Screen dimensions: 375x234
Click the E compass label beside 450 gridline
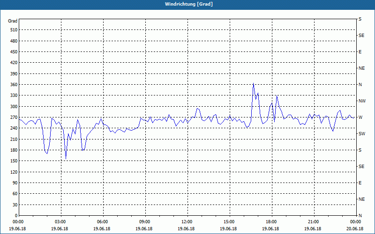click(360, 52)
